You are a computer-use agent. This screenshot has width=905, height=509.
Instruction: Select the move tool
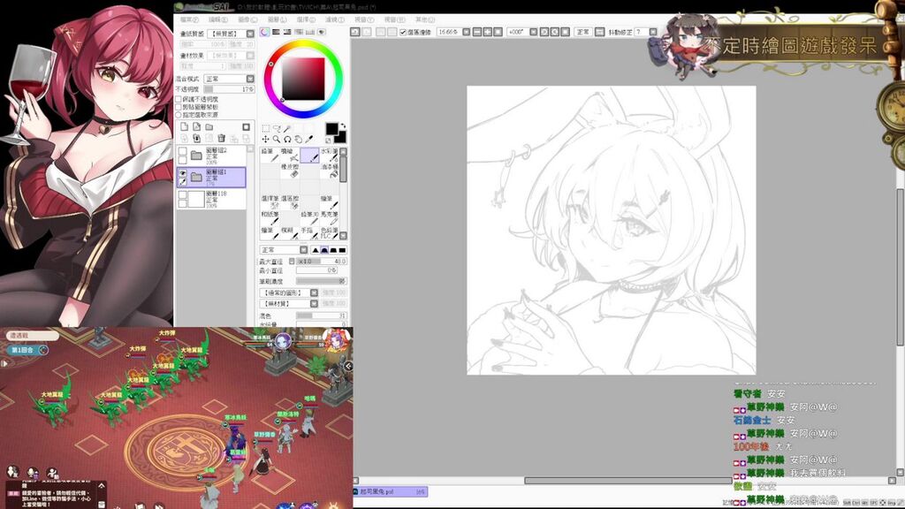265,139
